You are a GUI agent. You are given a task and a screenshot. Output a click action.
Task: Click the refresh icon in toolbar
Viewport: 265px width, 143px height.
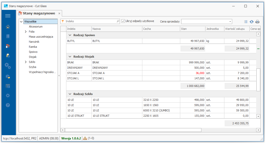coord(252,22)
